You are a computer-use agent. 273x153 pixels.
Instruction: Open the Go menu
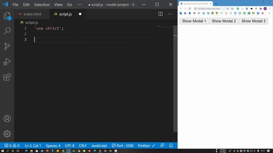coord(70,5)
